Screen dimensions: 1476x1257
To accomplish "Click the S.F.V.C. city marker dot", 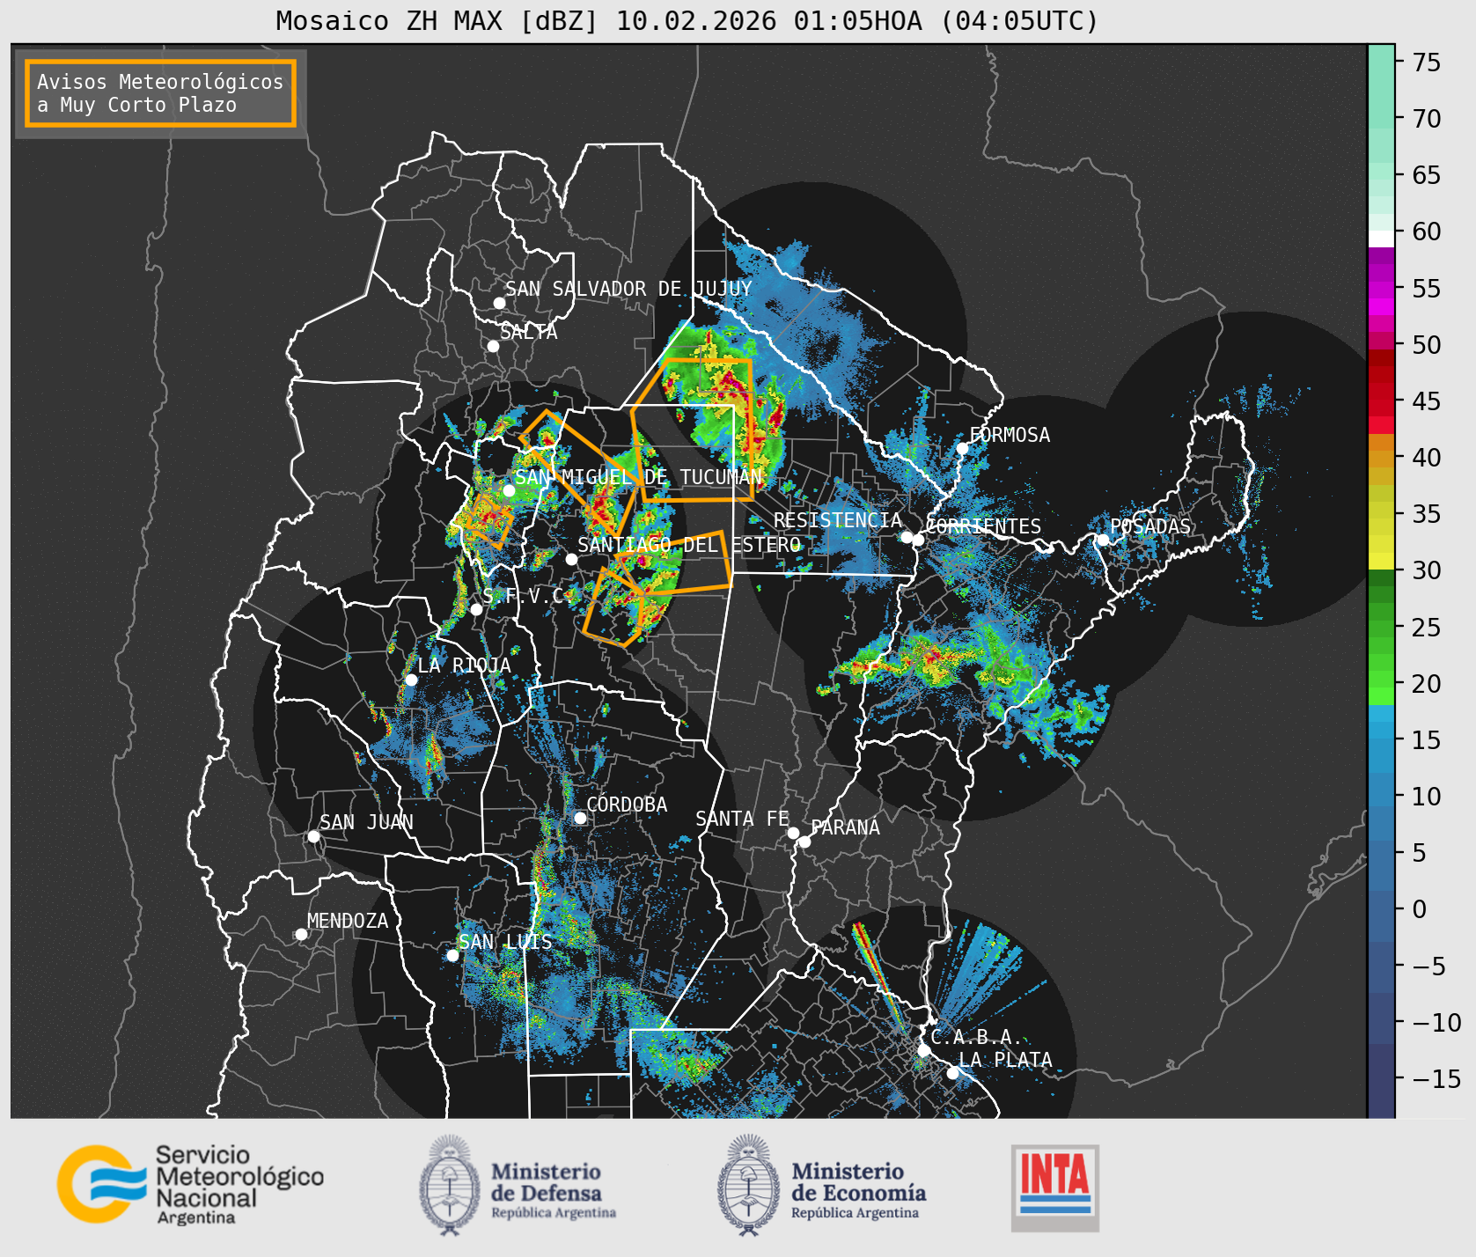I will 476,609.
